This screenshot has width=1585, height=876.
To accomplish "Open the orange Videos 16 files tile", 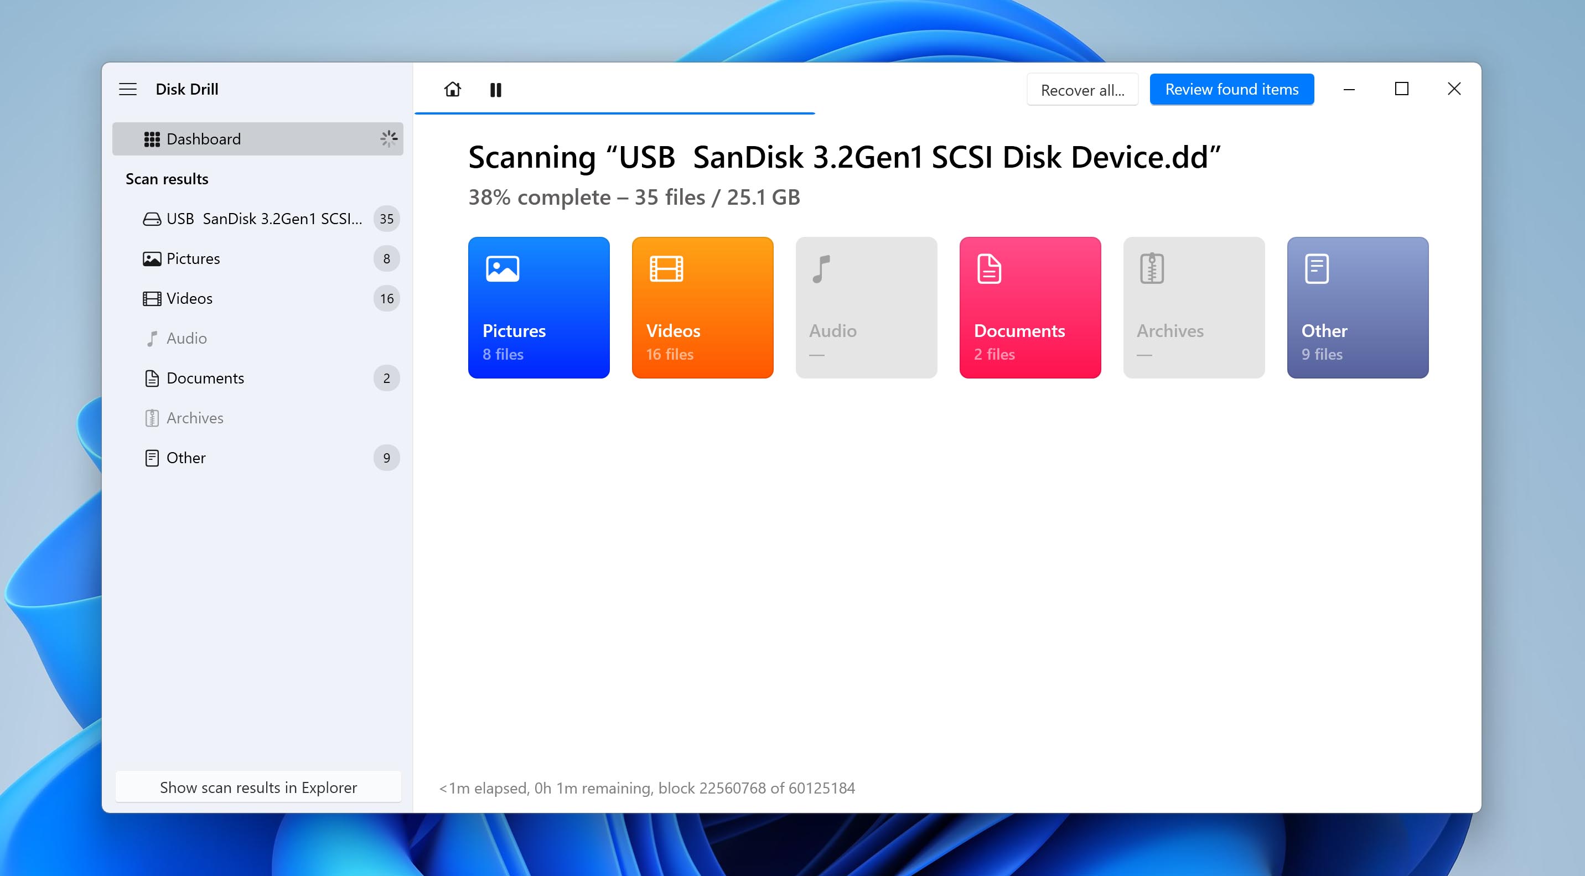I will [x=703, y=308].
